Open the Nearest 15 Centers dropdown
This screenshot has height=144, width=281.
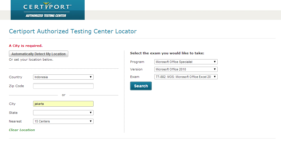tap(63, 121)
